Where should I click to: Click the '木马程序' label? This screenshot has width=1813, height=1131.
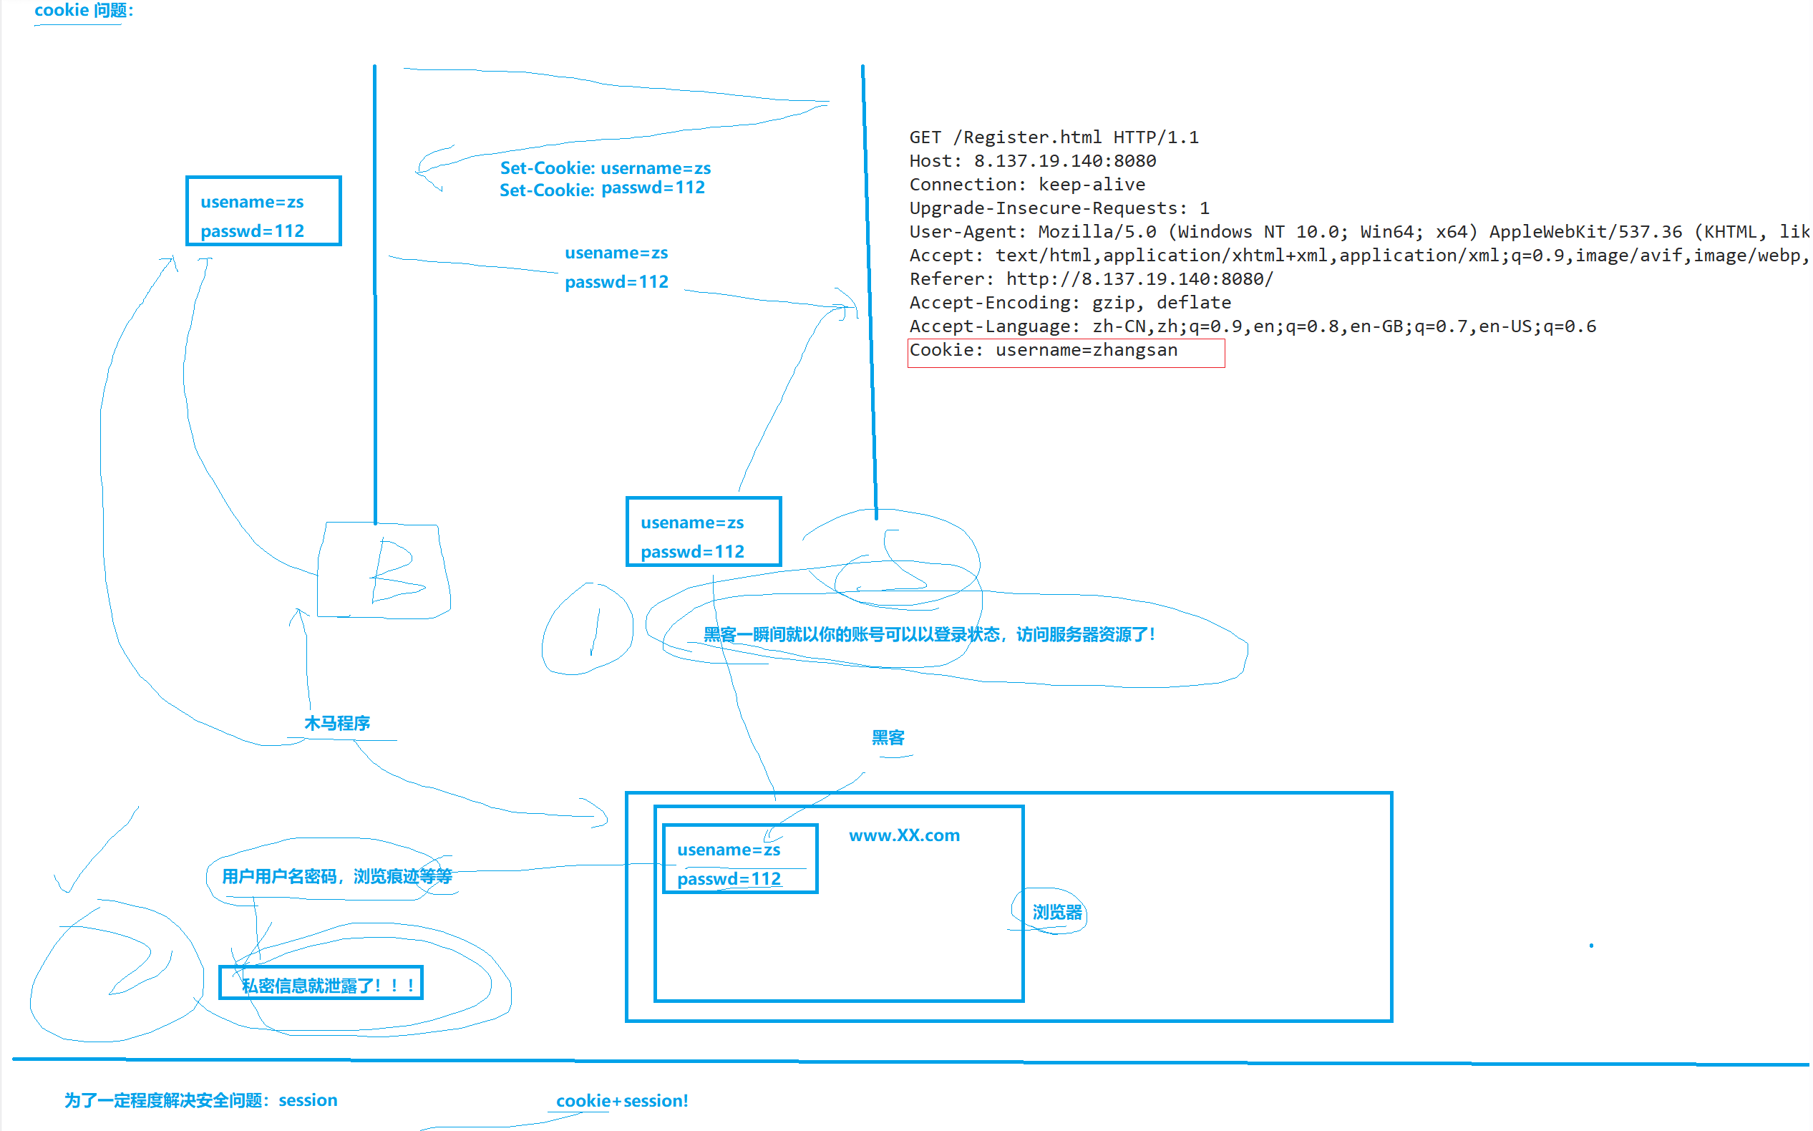click(x=336, y=723)
